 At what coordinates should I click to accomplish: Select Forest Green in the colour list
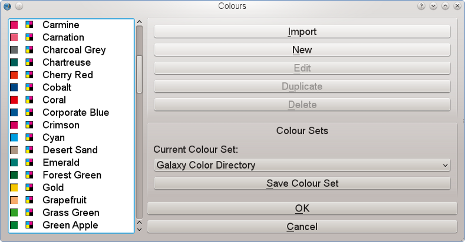coord(72,175)
